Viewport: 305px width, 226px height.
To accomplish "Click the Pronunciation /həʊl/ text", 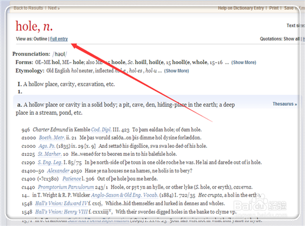I will point(40,54).
